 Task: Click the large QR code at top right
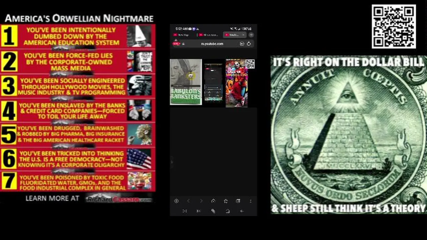pos(394,27)
